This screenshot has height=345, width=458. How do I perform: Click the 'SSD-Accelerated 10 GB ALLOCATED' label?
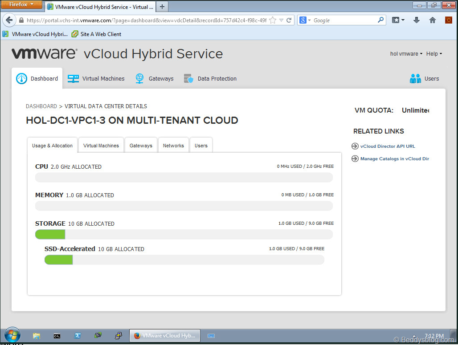click(94, 249)
